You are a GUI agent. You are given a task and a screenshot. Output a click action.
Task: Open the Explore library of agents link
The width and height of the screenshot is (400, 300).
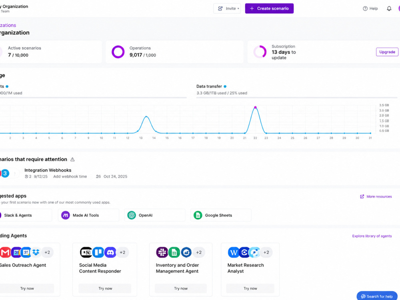tap(372, 236)
